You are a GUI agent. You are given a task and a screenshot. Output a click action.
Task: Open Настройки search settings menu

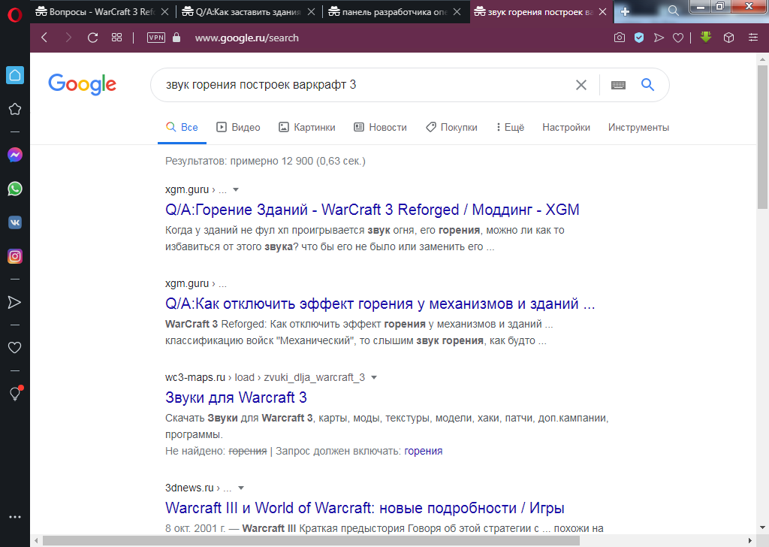point(566,128)
